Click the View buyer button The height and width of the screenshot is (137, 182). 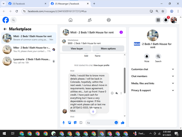point(77,49)
